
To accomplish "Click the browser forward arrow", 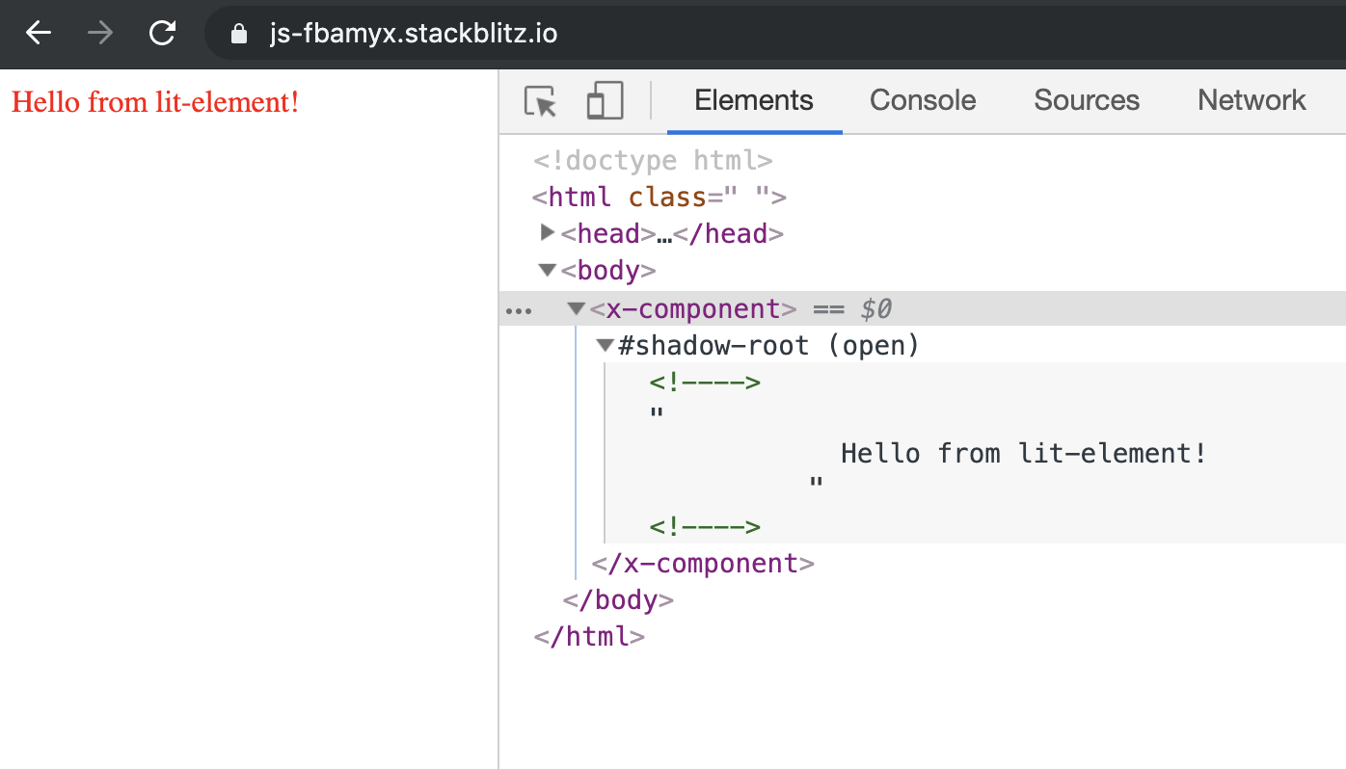I will coord(100,34).
